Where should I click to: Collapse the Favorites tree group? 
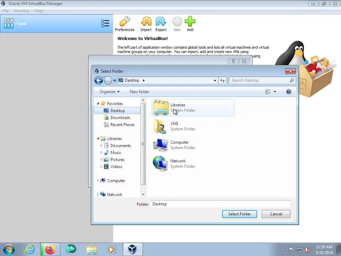coord(98,103)
